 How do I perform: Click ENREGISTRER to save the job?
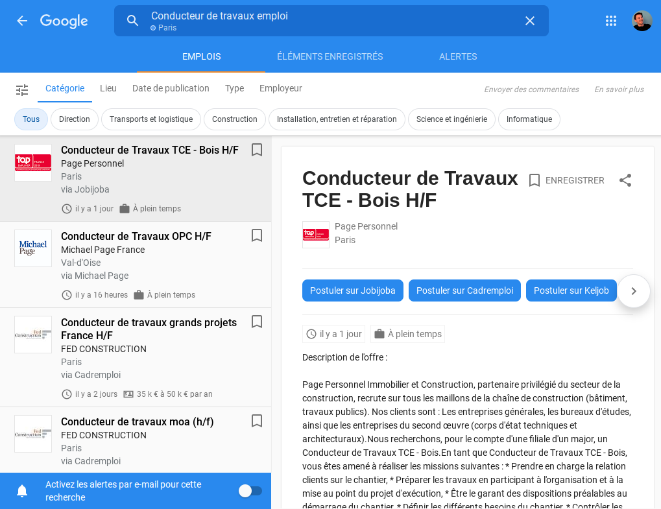coord(566,180)
